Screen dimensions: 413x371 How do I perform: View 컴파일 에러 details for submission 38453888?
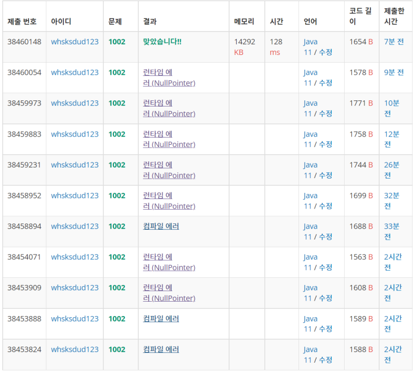(x=161, y=319)
